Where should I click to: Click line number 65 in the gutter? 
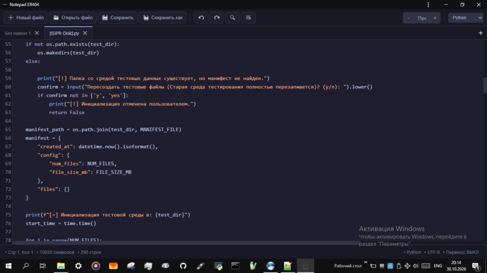(x=8, y=130)
